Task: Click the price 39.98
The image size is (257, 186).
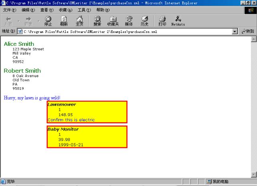Action: 64,139
